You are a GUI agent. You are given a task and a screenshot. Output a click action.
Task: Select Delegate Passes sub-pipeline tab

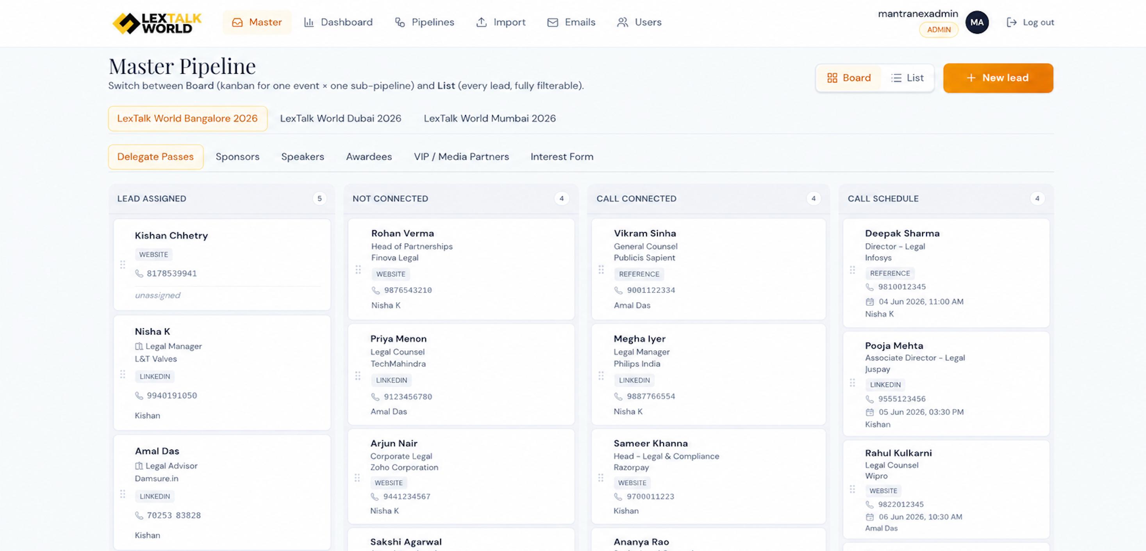[156, 157]
